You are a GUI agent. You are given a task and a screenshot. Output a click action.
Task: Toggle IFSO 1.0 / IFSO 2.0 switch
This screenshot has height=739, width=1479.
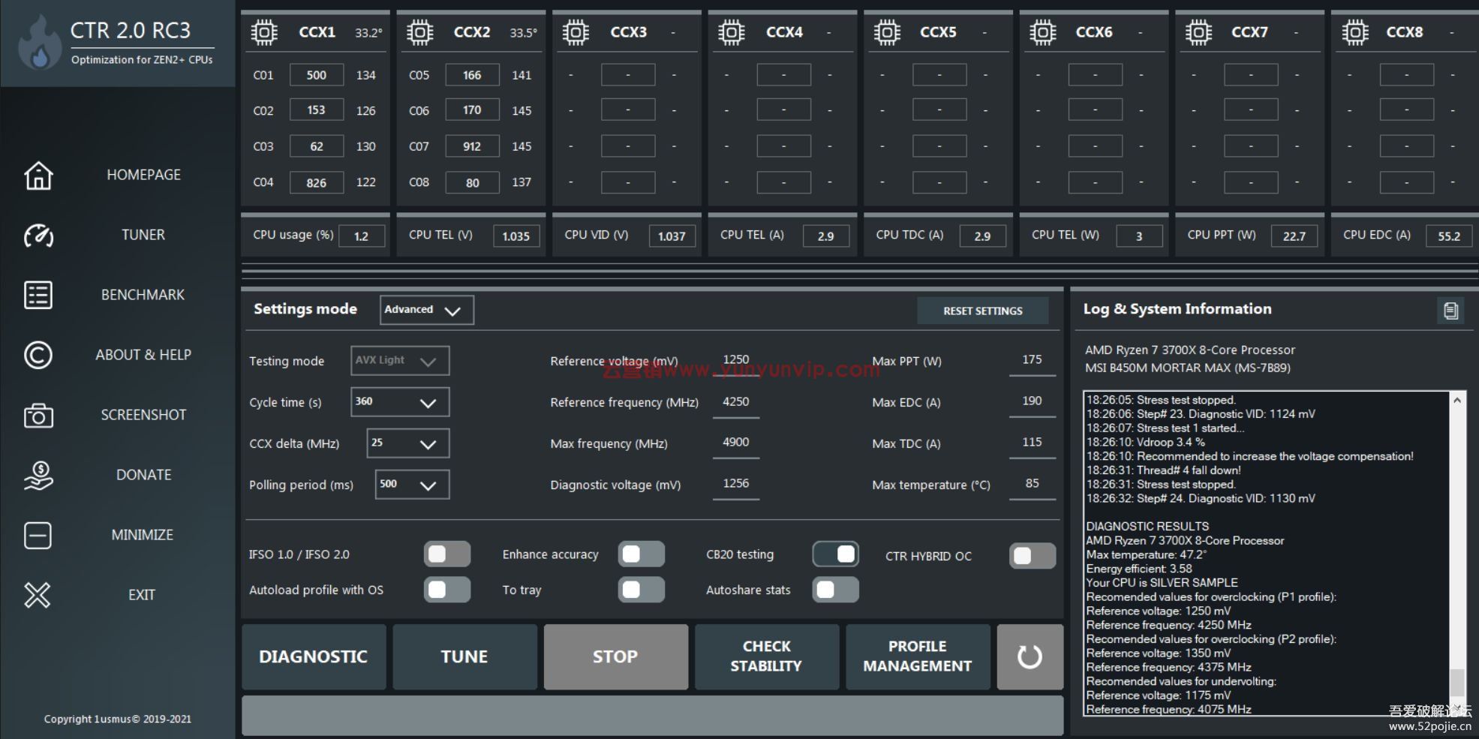pyautogui.click(x=446, y=554)
